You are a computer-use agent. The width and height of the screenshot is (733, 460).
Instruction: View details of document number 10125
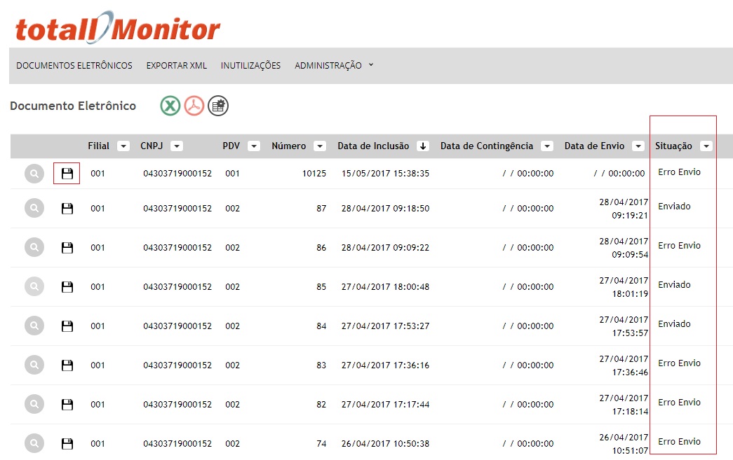coord(34,174)
